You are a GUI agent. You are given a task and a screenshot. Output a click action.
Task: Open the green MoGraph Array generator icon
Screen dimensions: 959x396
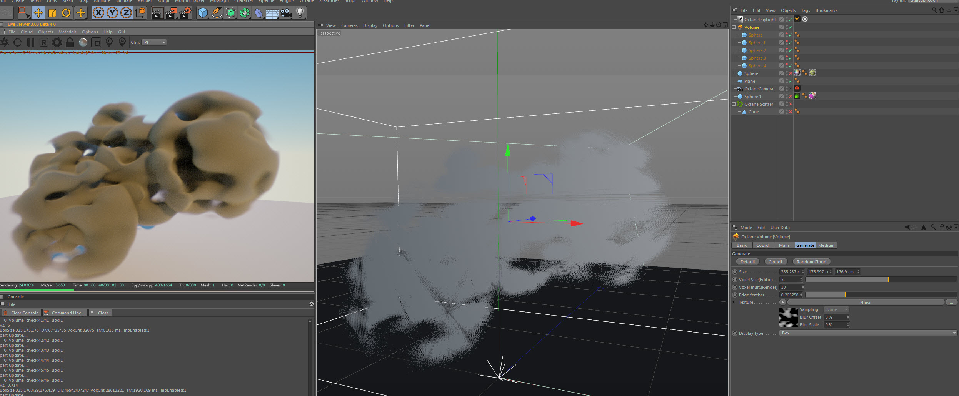click(245, 13)
